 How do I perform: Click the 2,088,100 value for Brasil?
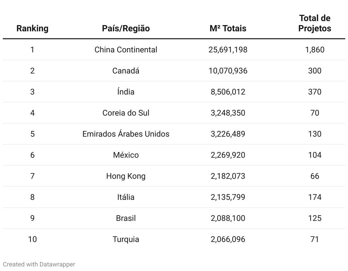(228, 218)
